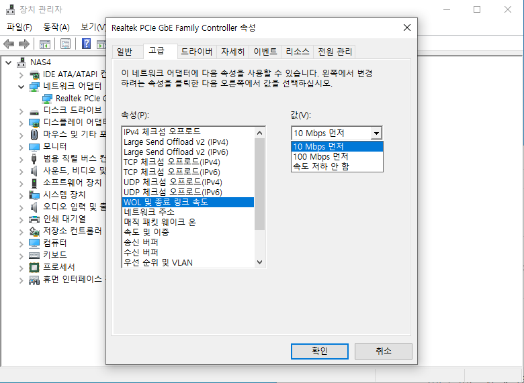
Task: Click the 네트워크 어댑터 category icon
Action: (34, 86)
